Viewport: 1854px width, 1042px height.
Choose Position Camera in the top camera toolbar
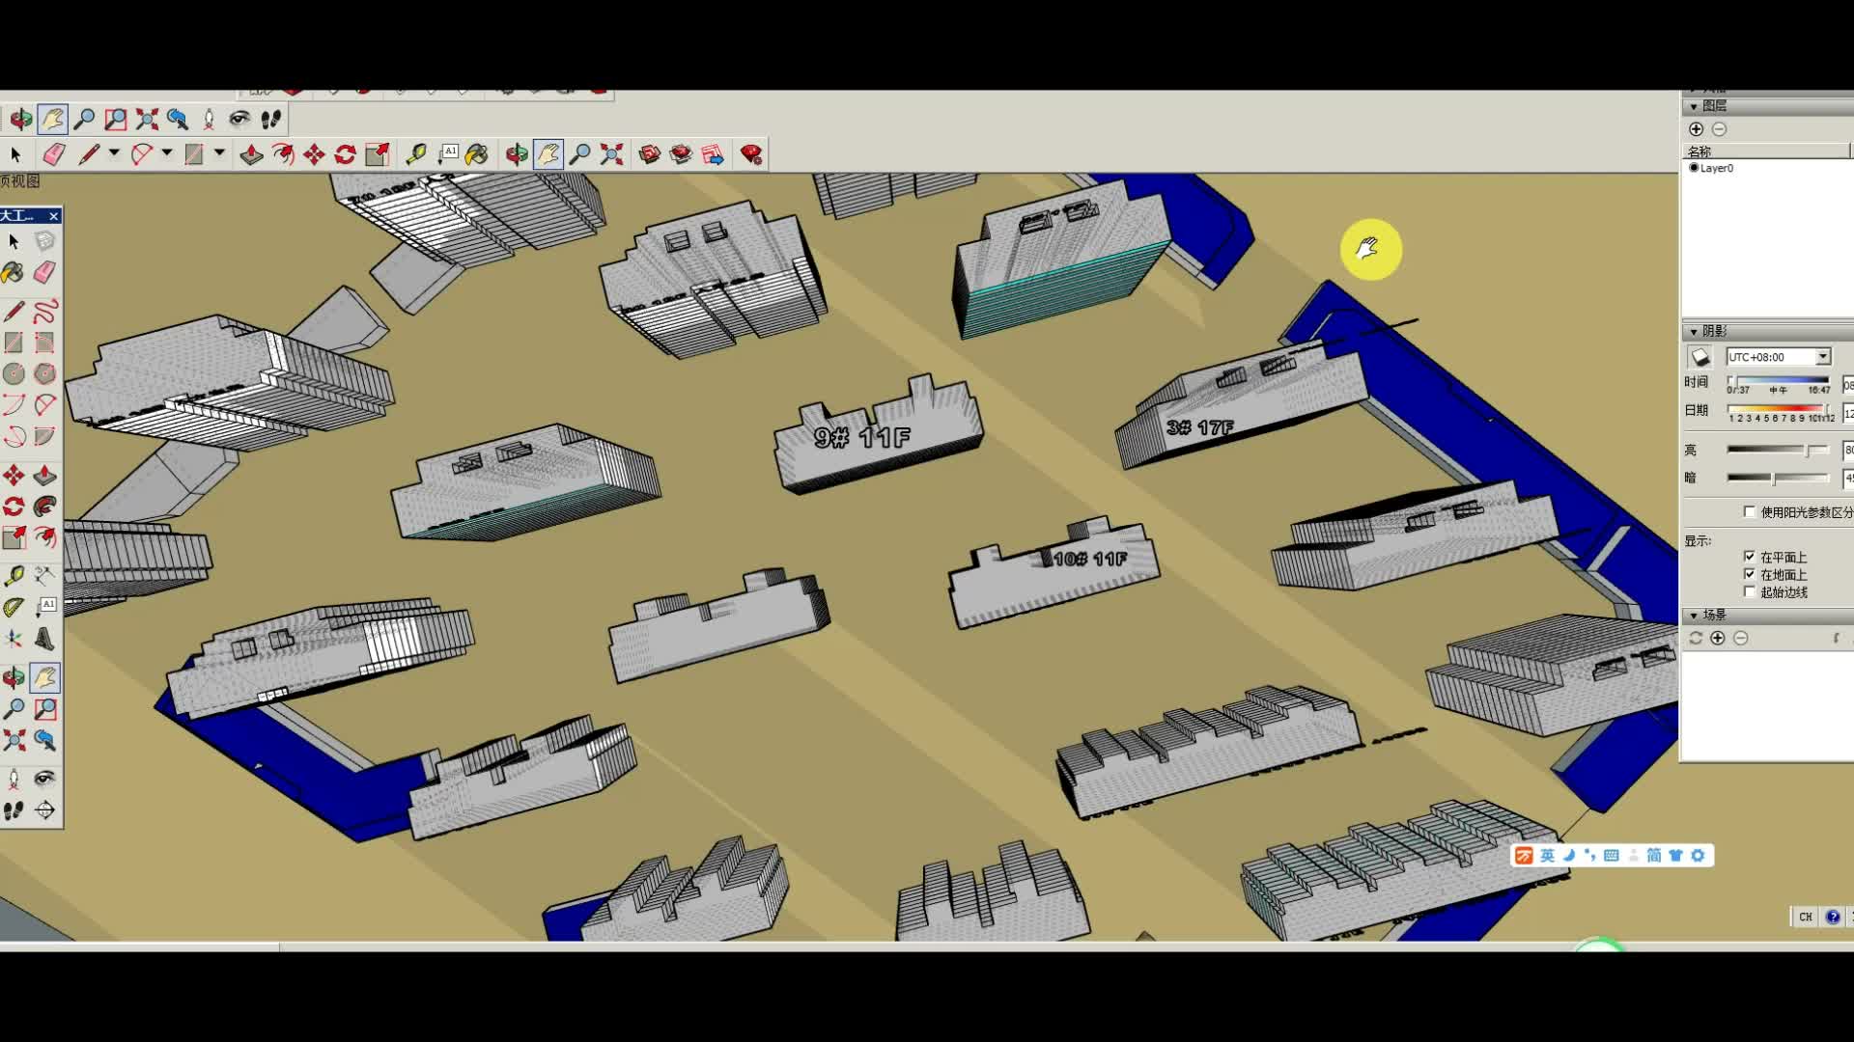tap(209, 119)
